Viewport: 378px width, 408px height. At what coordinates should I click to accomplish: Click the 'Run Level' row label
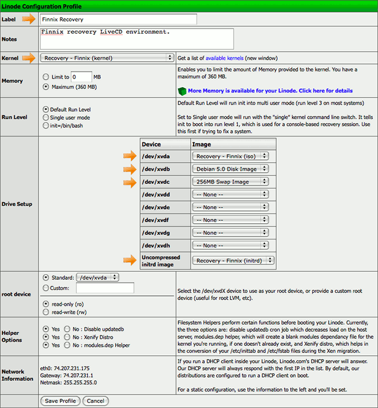click(15, 117)
